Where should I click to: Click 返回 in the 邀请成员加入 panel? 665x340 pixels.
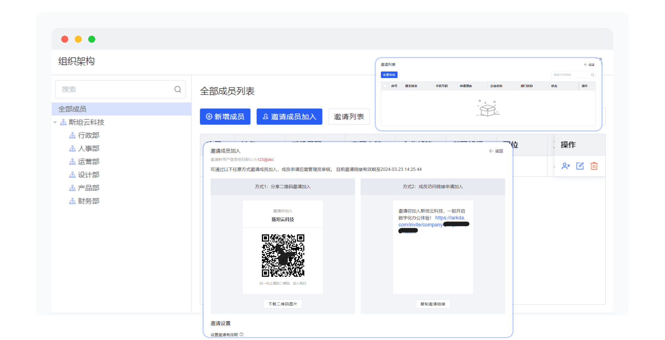(499, 151)
